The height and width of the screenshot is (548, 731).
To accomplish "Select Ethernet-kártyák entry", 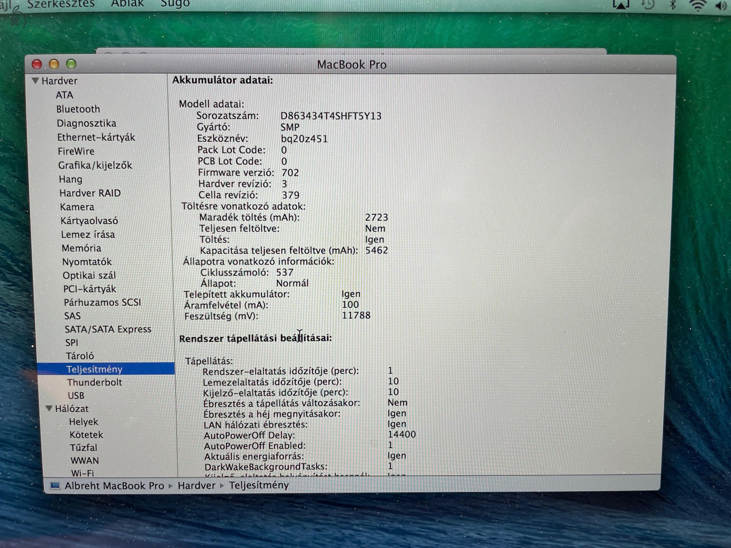I will coord(96,137).
